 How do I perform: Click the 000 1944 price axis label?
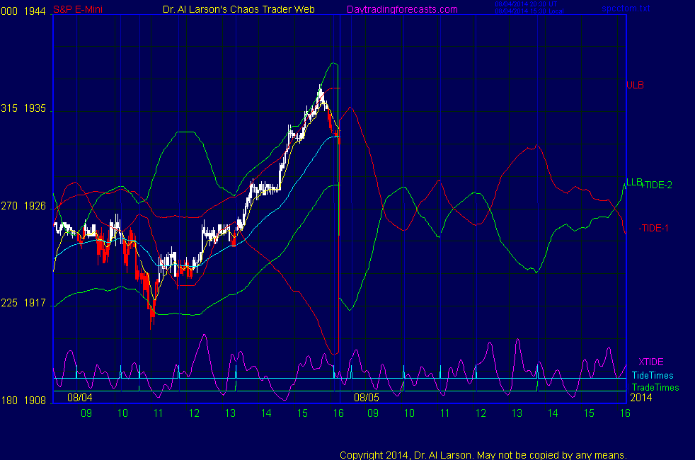(23, 11)
